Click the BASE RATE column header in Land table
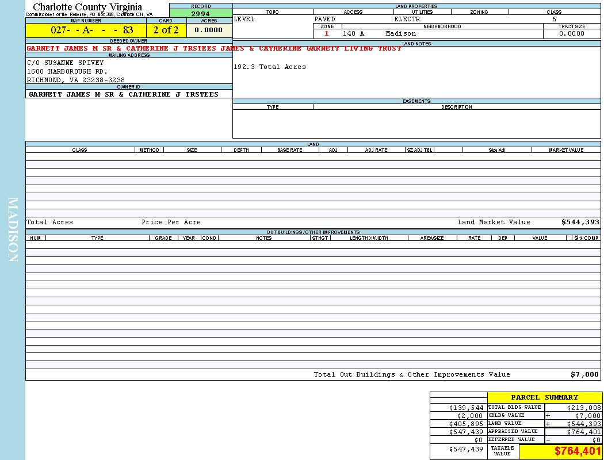 click(290, 150)
